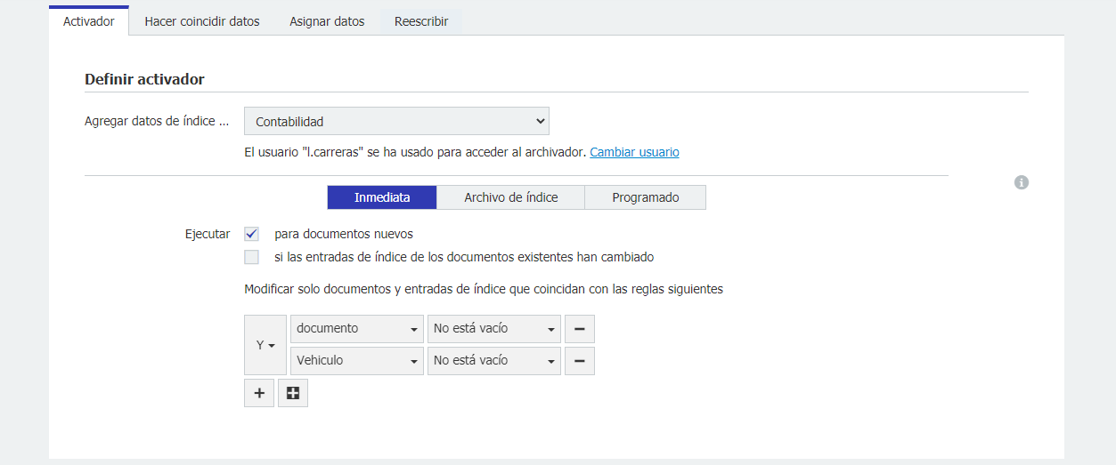Switch to the 'Asignar datos' tab

point(327,21)
